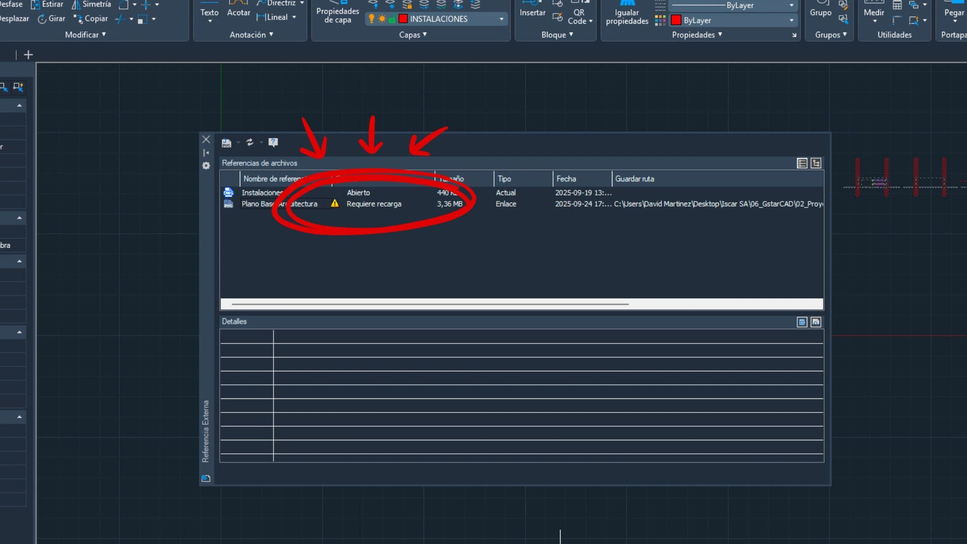Click the Grupo tool
The width and height of the screenshot is (967, 544).
click(x=820, y=9)
